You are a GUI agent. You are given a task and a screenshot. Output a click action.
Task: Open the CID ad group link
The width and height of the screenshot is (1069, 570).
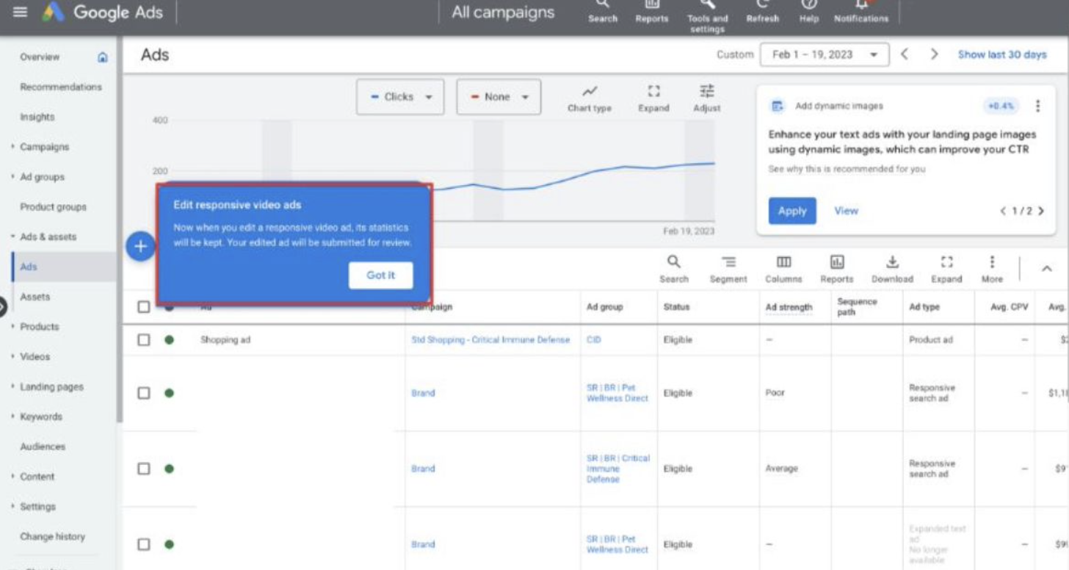coord(593,340)
